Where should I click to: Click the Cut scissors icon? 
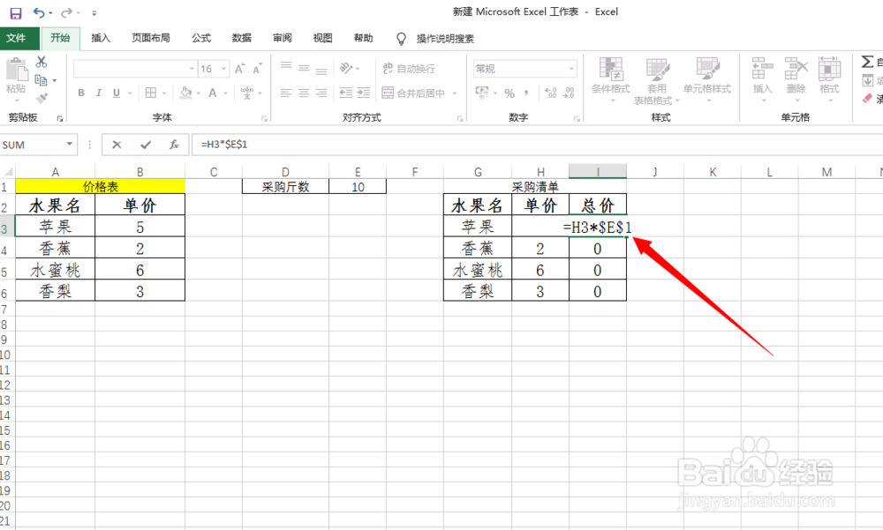tap(42, 62)
